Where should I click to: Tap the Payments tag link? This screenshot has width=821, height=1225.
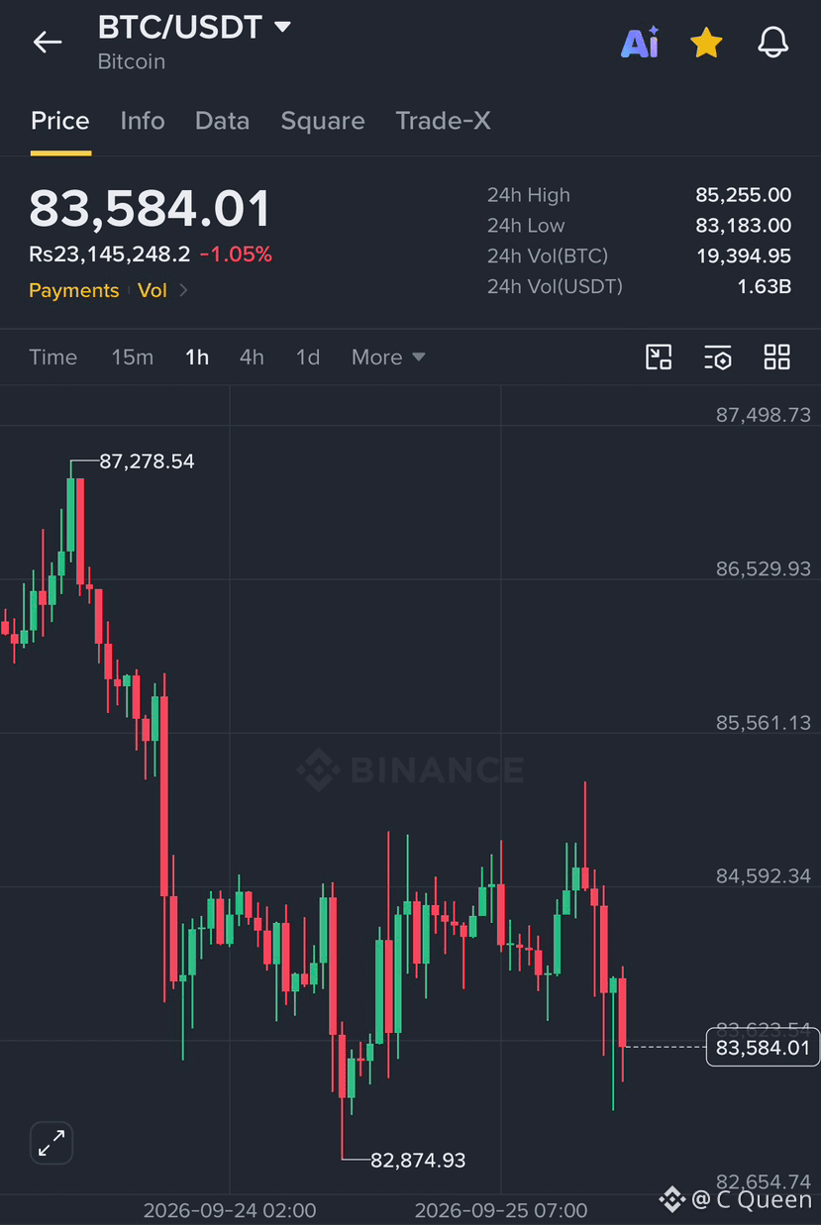(73, 291)
